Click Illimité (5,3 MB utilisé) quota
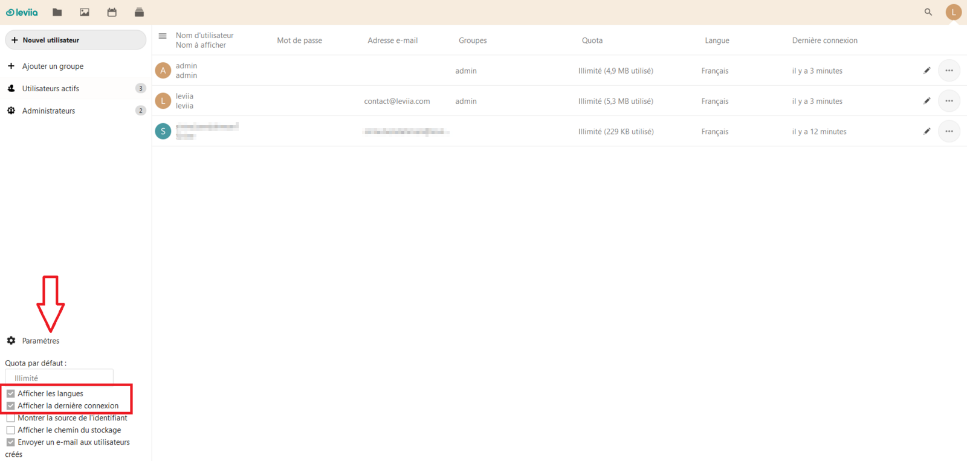967x461 pixels. click(616, 101)
